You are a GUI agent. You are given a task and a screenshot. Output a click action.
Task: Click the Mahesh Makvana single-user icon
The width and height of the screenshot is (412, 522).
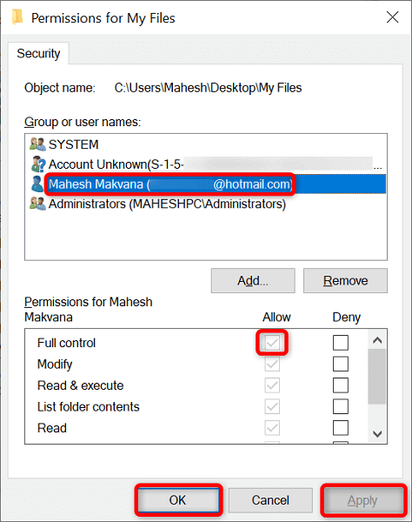pos(37,184)
